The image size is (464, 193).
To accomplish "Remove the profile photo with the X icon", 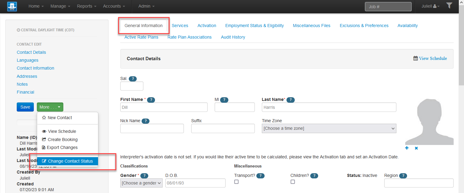I will coord(416,148).
